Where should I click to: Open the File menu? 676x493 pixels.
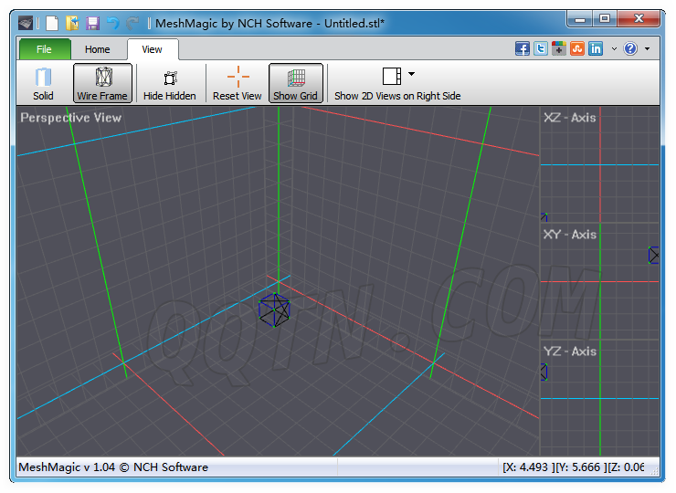43,50
